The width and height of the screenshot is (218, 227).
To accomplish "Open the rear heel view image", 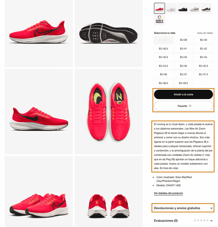I will coord(109,192).
